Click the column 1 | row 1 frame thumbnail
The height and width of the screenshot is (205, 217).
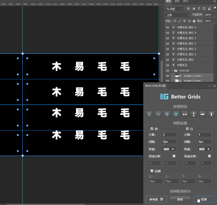click(x=177, y=76)
